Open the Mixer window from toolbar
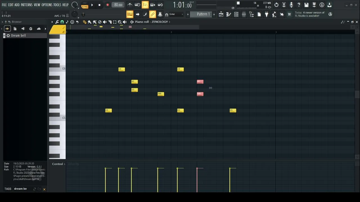The width and height of the screenshot is (360, 202). click(x=244, y=14)
